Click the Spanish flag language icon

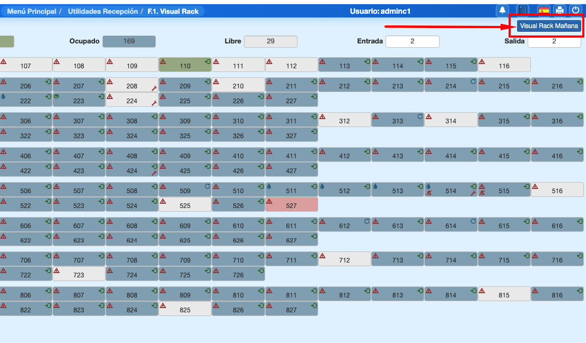544,11
